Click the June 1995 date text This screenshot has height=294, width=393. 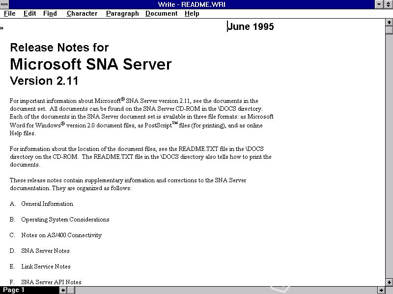[251, 26]
